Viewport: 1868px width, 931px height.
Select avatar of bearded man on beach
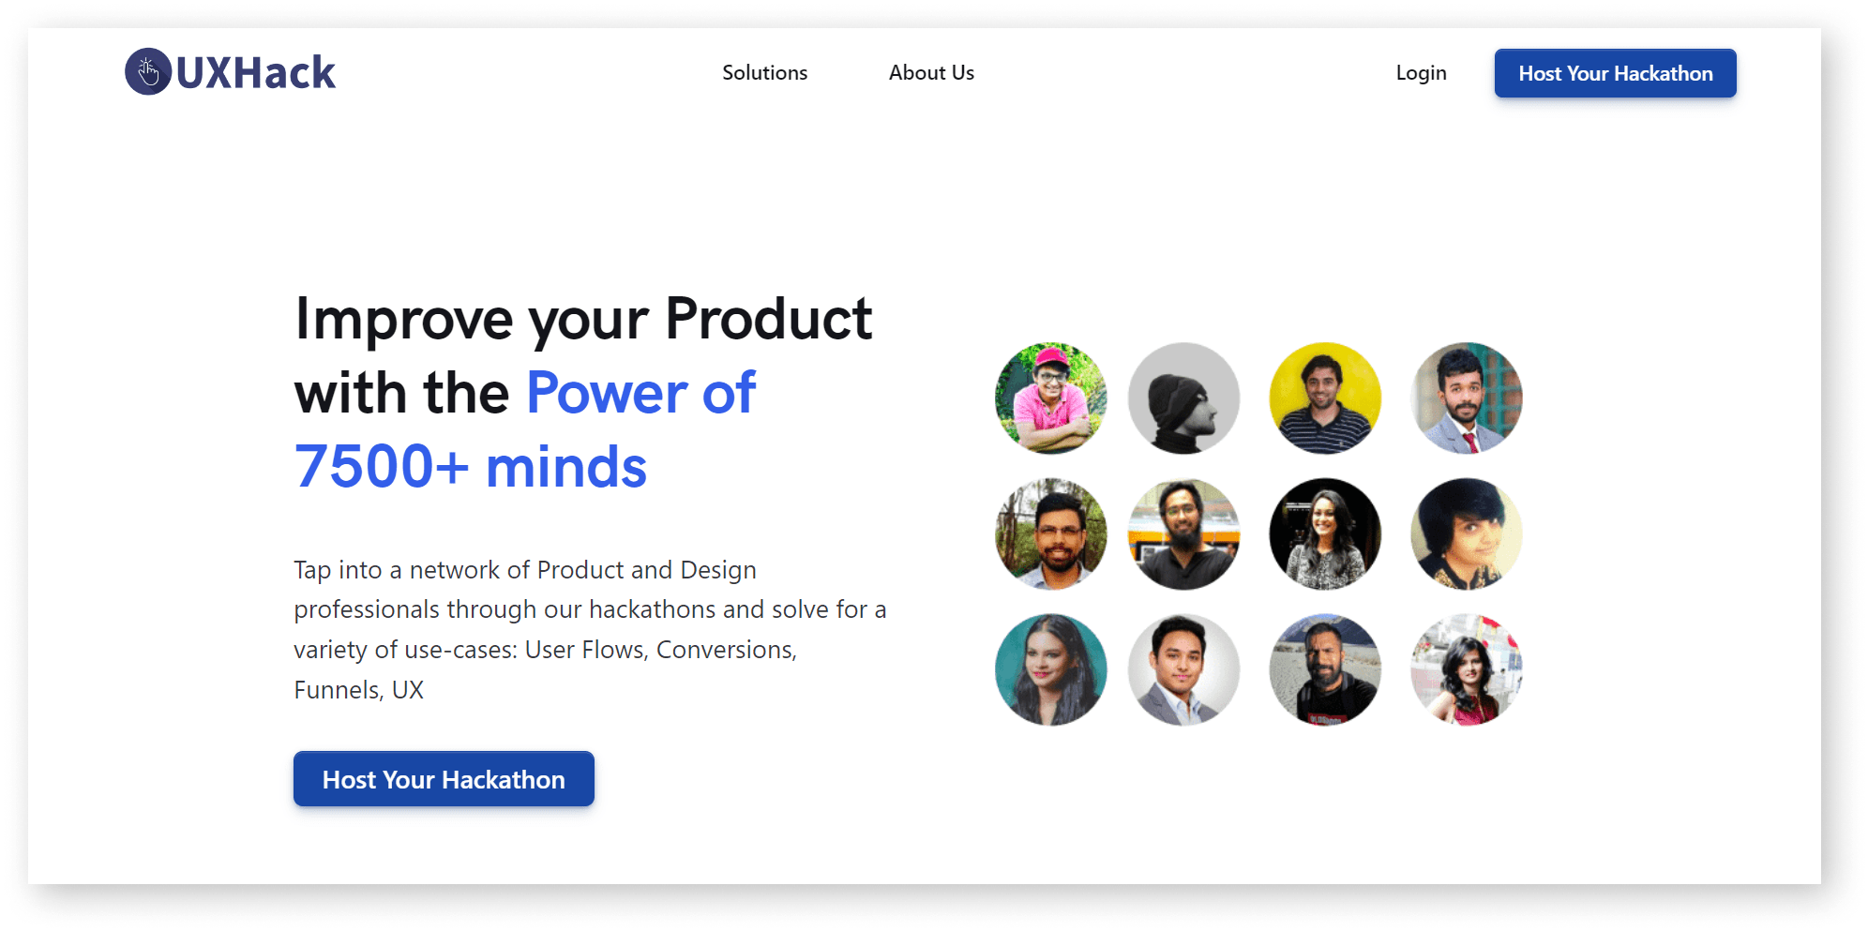point(1325,669)
